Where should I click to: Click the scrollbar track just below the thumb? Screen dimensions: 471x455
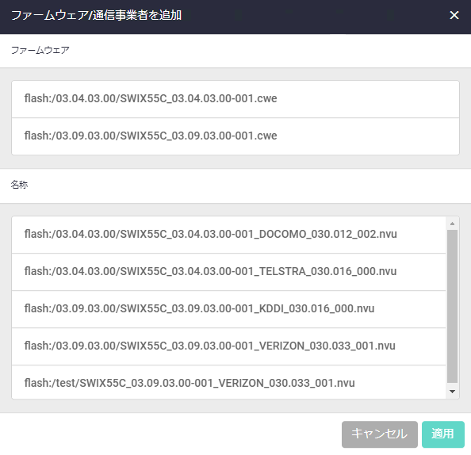[452, 385]
